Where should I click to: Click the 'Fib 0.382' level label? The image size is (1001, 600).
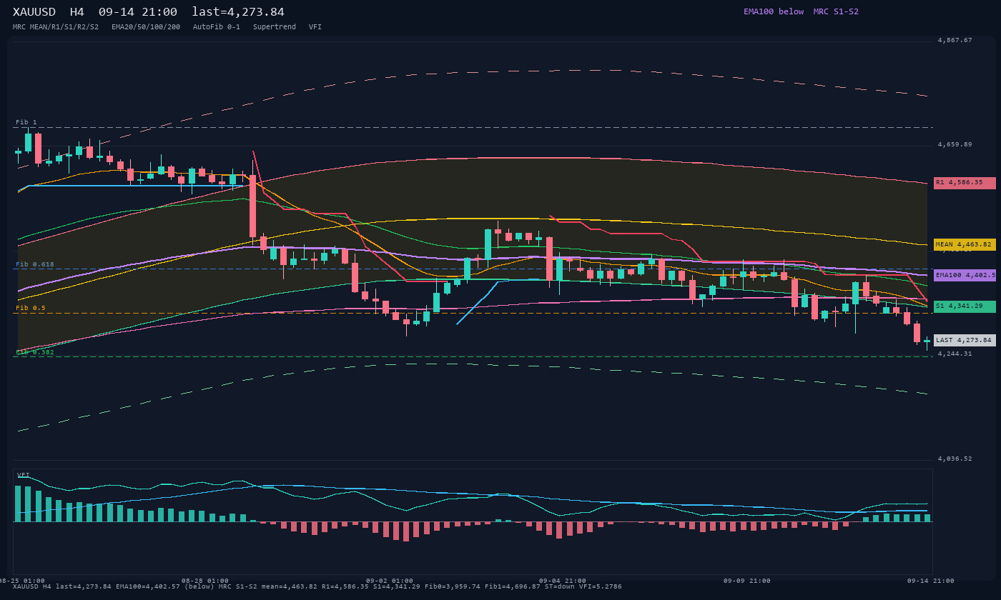pos(35,352)
